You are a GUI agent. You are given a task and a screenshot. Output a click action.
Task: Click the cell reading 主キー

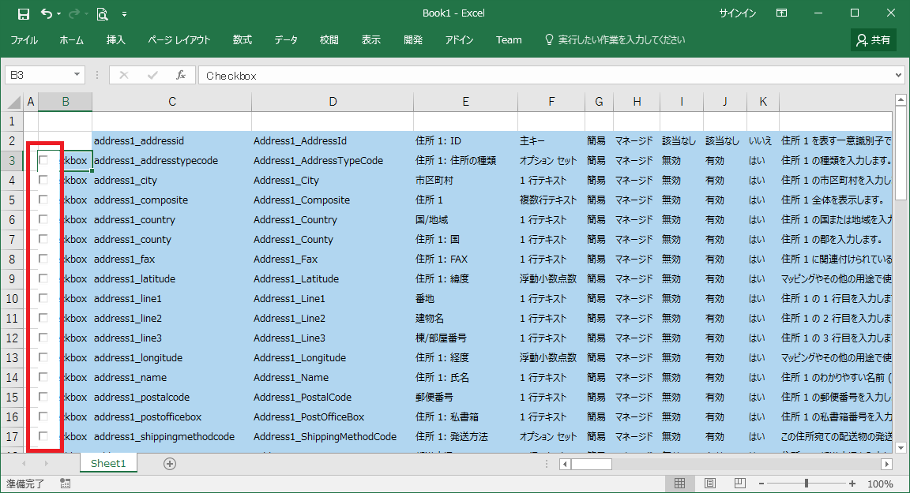[x=551, y=140]
